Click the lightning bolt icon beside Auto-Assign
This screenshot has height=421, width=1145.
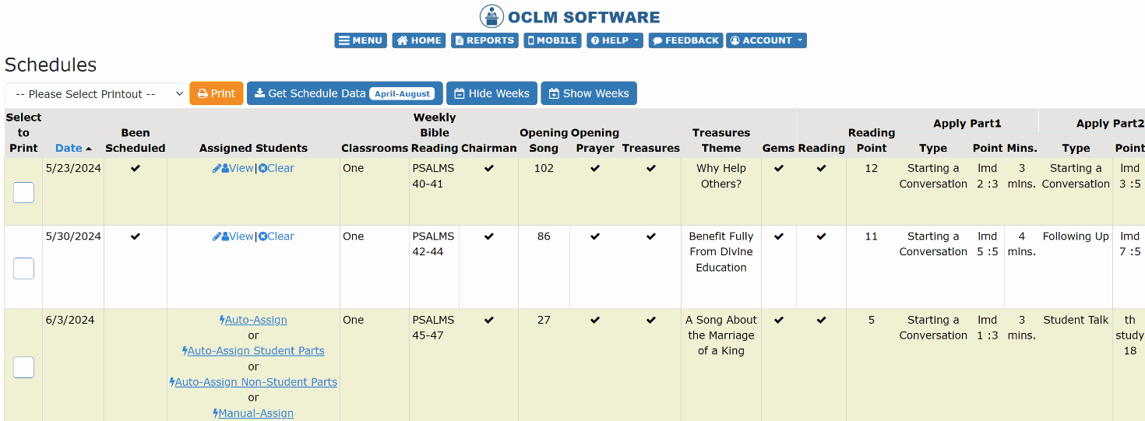(222, 320)
